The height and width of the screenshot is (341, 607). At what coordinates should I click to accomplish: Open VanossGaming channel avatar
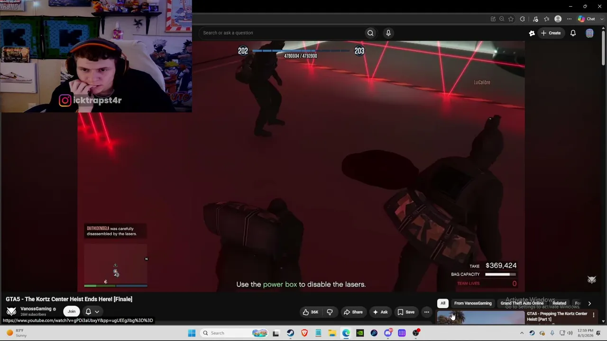pos(11,311)
